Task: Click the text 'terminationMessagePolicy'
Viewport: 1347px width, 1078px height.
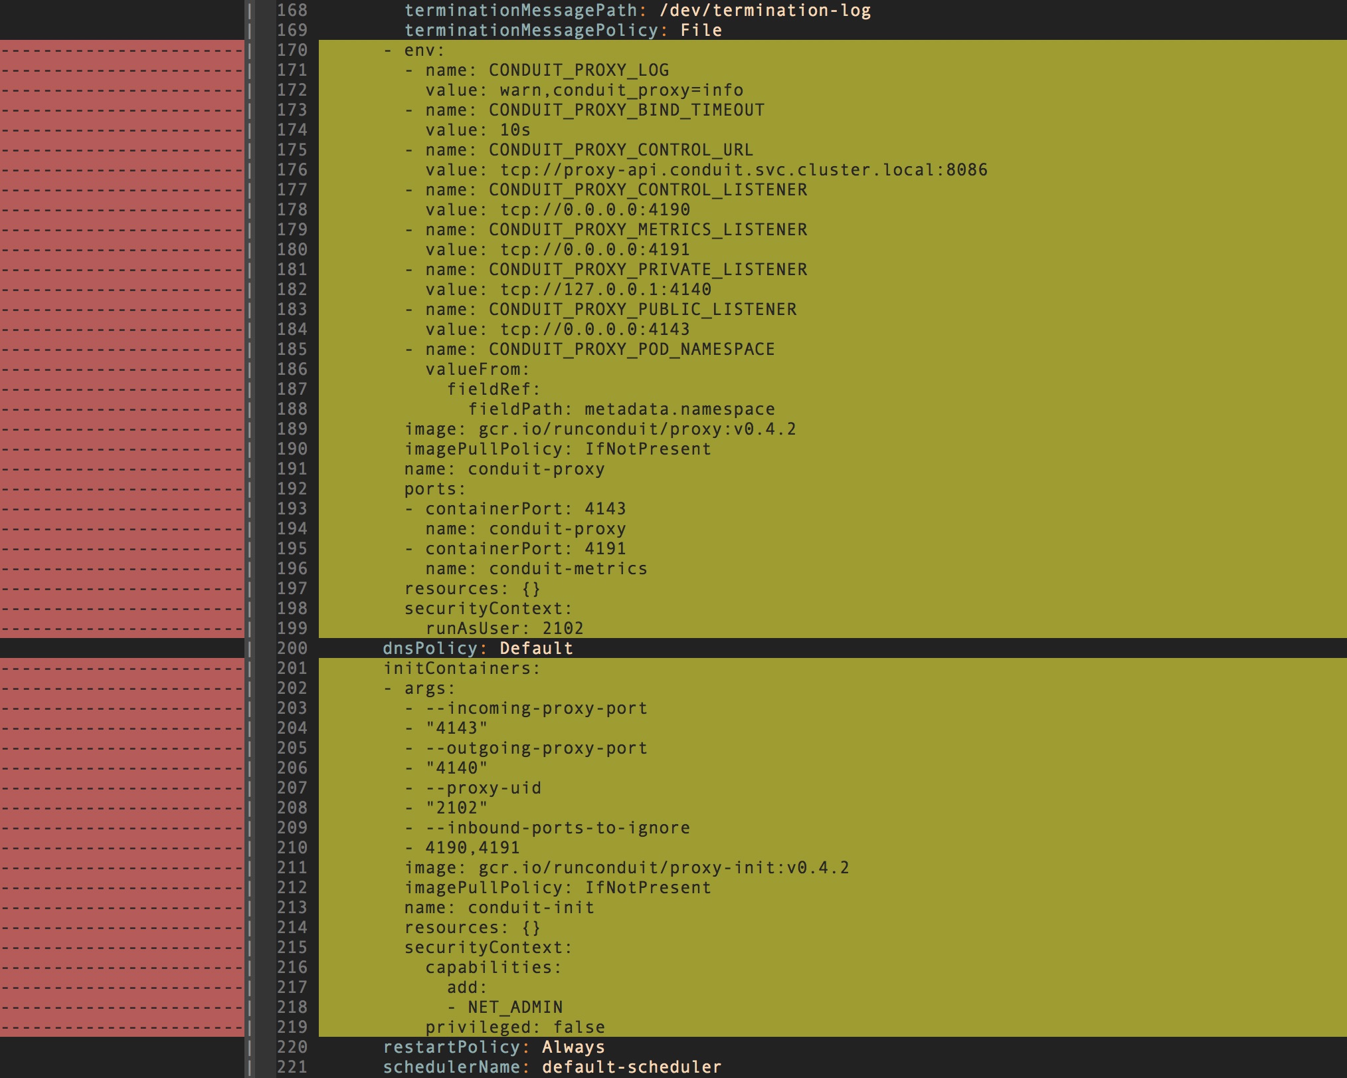Action: pos(531,31)
